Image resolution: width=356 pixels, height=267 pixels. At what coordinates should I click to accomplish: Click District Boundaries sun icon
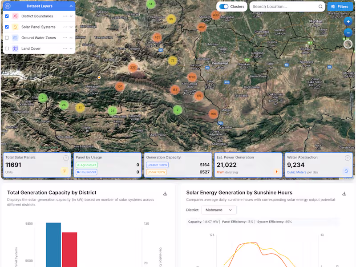point(15,16)
